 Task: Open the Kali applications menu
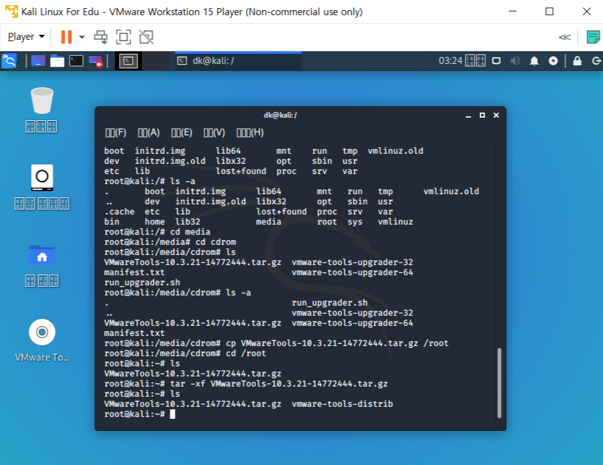pos(10,61)
